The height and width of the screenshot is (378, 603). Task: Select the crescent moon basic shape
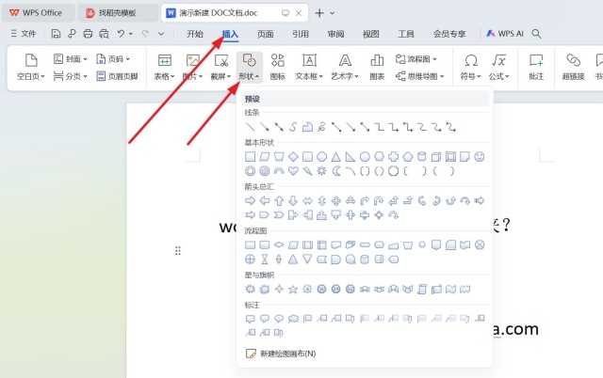[336, 171]
